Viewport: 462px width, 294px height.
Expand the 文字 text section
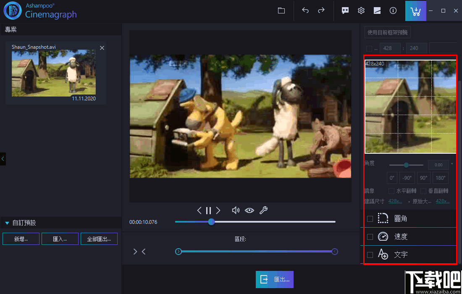tap(401, 255)
